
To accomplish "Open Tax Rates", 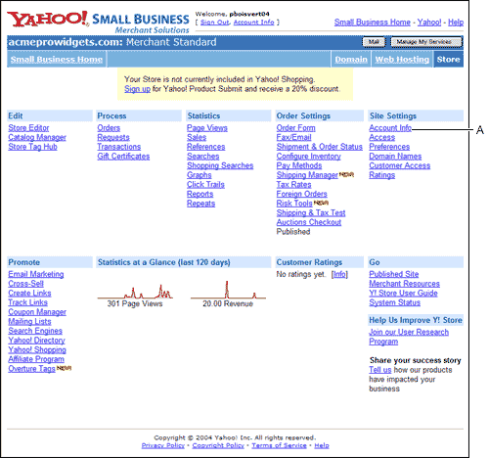I will point(293,185).
